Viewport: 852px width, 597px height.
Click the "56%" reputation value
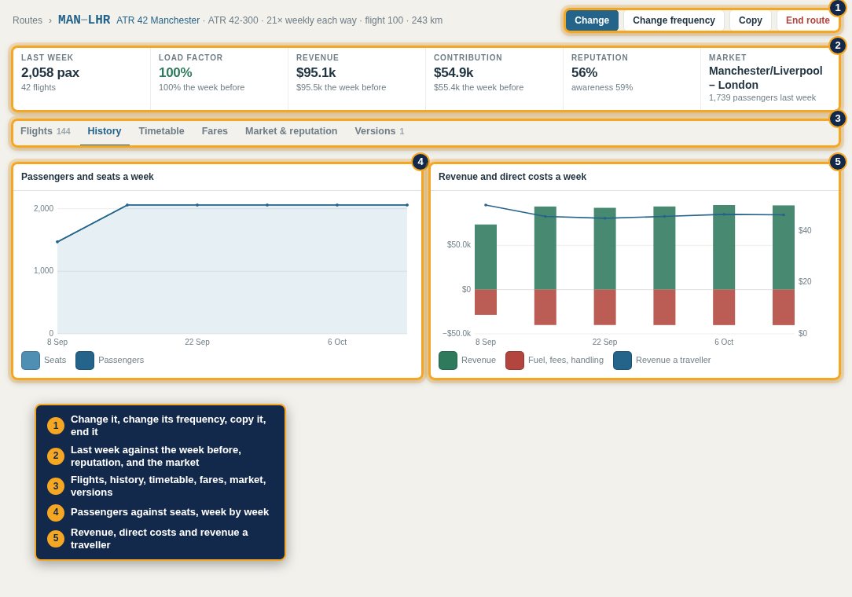coord(584,72)
